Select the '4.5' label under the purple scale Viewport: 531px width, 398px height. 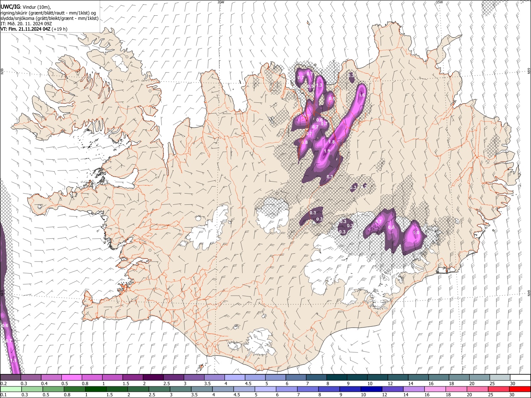tap(248, 383)
